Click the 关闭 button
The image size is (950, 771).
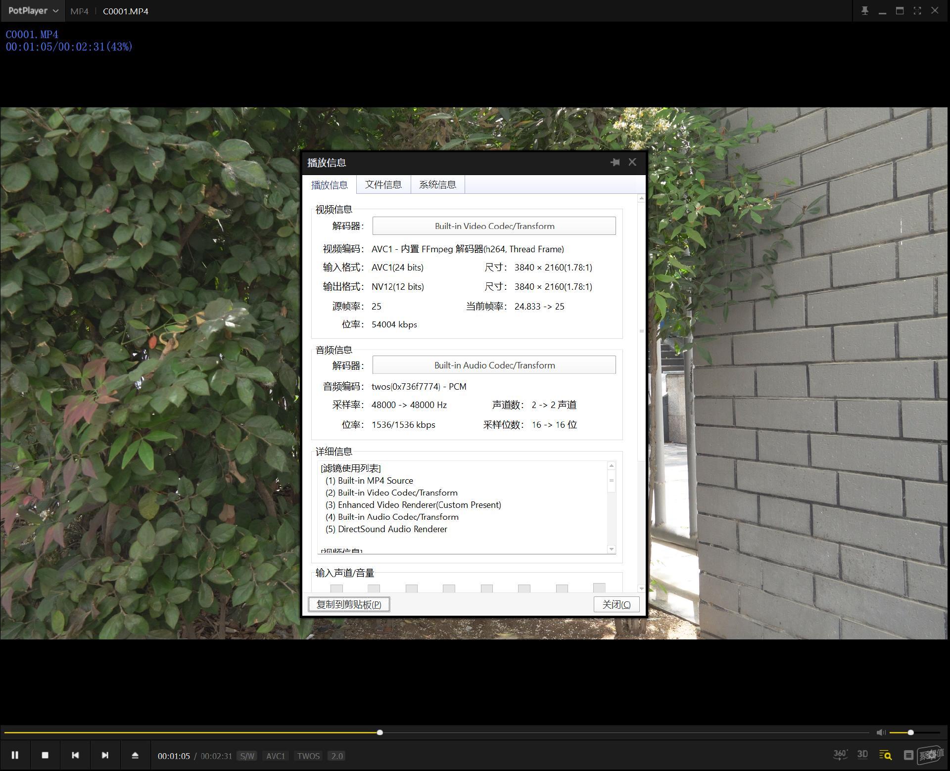point(616,604)
